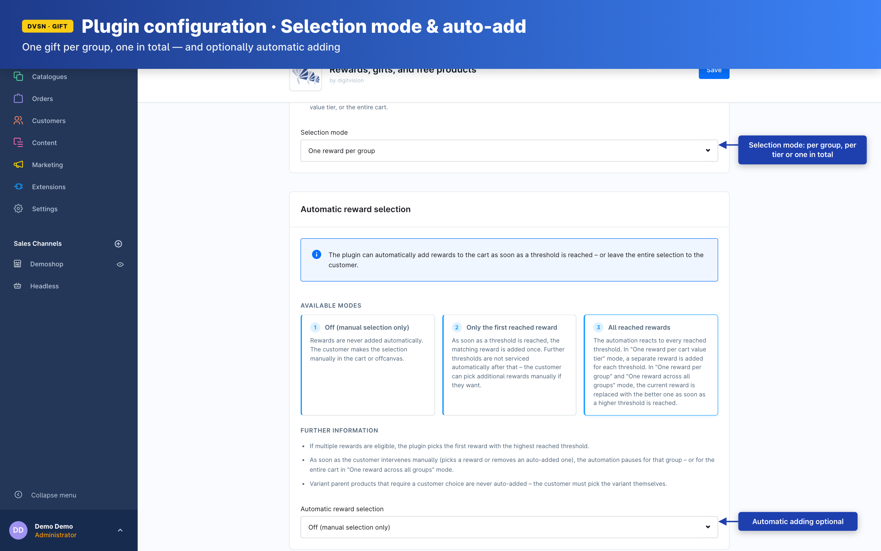Expand the Demo Demo user menu chevron

[120, 530]
